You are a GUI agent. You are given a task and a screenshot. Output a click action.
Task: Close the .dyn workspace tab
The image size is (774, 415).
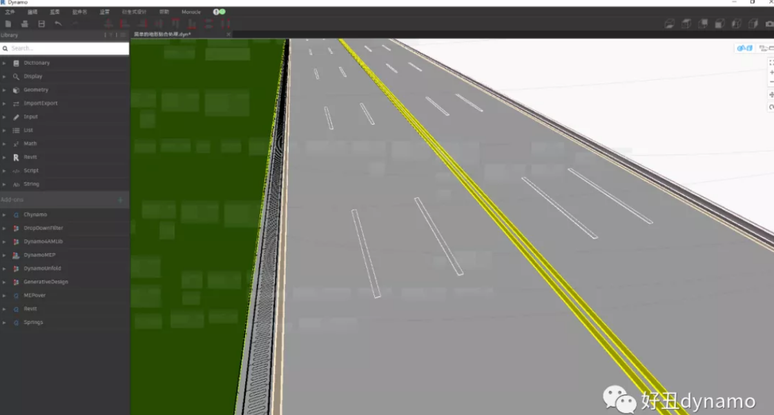tap(228, 34)
